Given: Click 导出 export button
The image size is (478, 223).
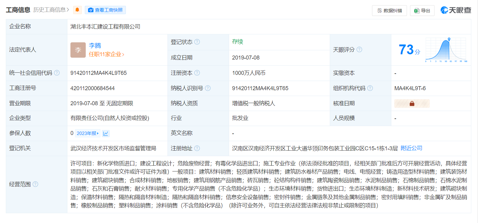Looking at the screenshot, I should [x=422, y=10].
